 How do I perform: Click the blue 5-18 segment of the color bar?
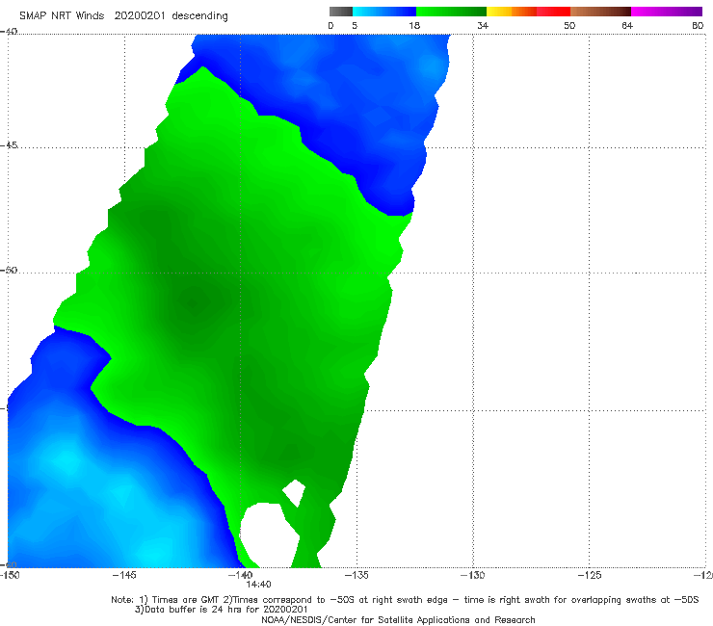tap(384, 12)
